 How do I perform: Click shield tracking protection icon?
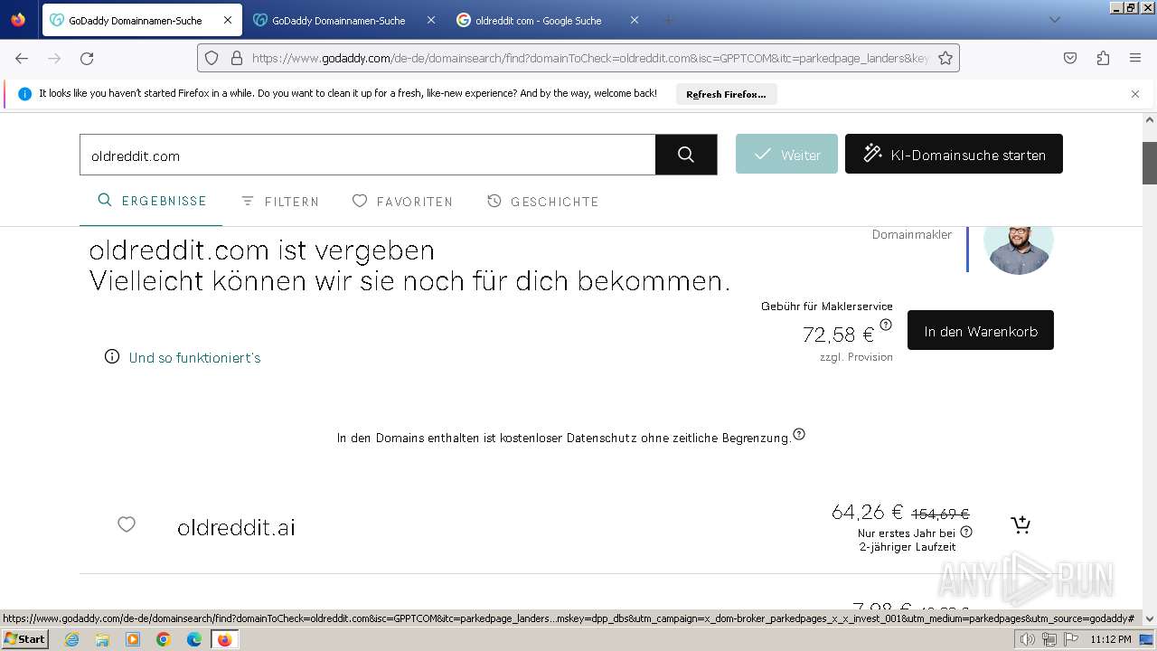pyautogui.click(x=212, y=58)
